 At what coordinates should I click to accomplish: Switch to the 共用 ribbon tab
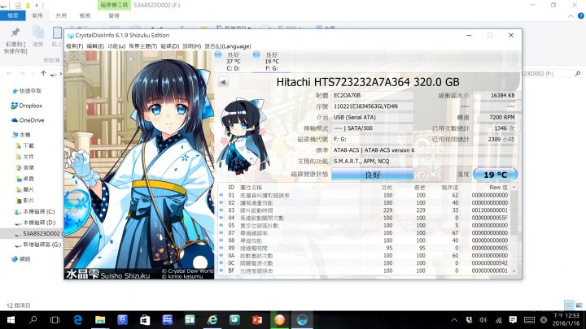61,15
